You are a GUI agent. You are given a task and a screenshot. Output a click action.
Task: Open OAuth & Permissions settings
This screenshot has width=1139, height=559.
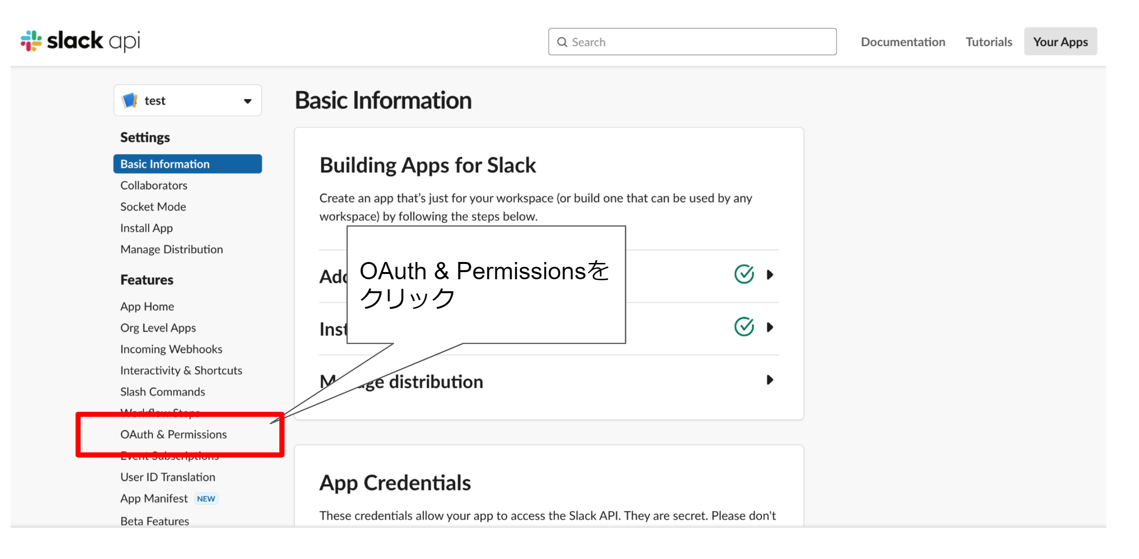coord(174,434)
